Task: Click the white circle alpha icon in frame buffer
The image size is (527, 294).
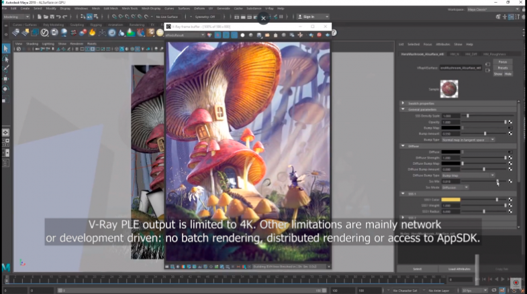Action: pyautogui.click(x=242, y=35)
